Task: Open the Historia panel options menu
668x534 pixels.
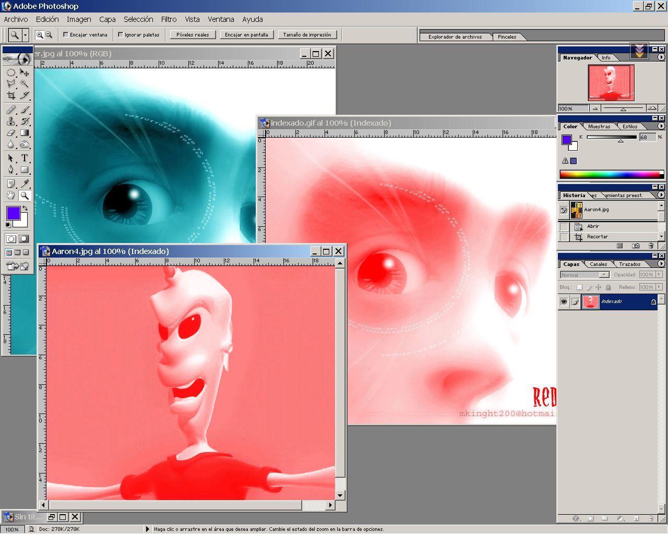Action: pyautogui.click(x=661, y=195)
